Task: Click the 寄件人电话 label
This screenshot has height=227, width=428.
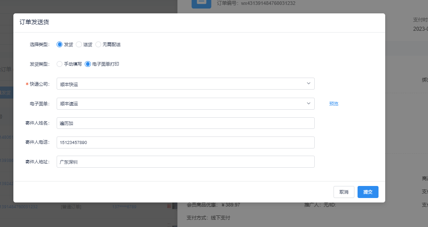Action: (x=37, y=142)
